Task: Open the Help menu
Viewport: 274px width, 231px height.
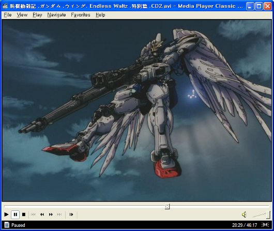Action: click(x=100, y=15)
